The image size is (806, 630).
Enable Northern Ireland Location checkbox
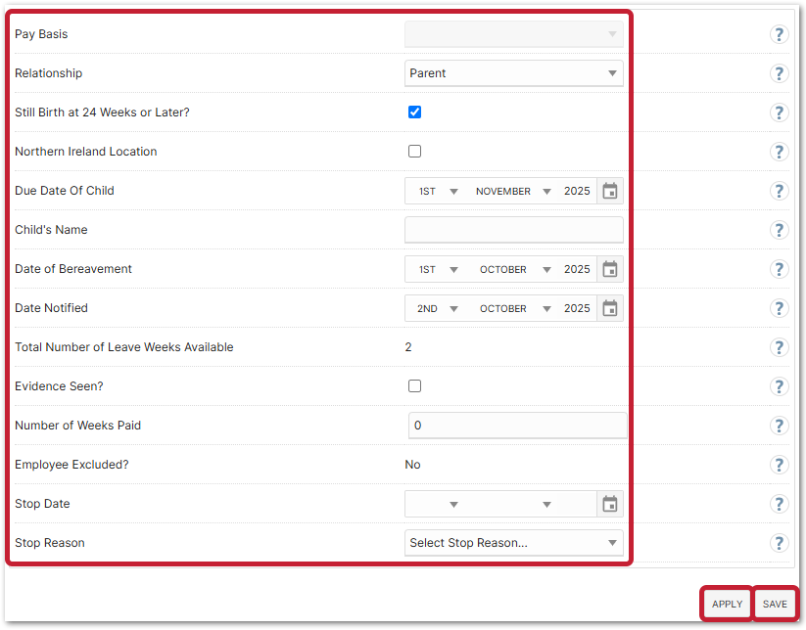tap(414, 152)
